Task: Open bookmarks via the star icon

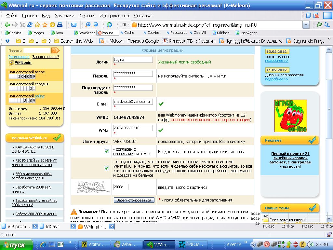Action: tap(45, 25)
